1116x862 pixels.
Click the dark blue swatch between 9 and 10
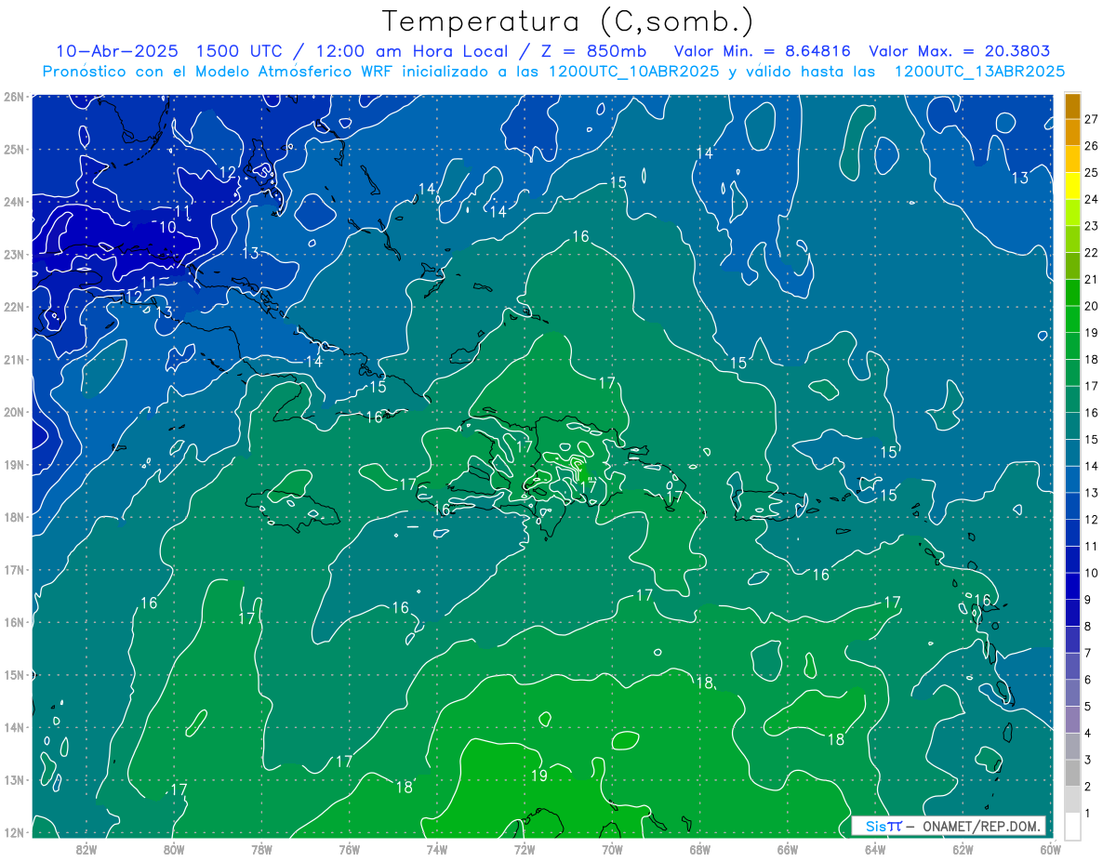tap(1072, 587)
